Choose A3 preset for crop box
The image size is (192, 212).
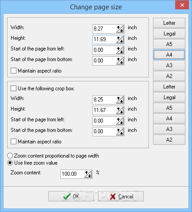click(x=169, y=129)
